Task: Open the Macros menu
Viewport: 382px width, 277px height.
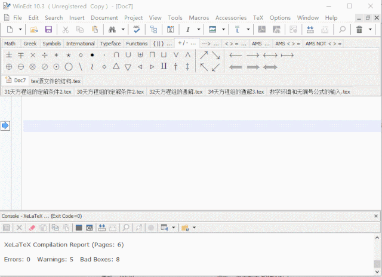Action: click(199, 18)
